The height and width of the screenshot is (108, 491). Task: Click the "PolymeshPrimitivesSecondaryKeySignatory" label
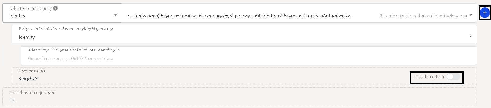coord(66,29)
